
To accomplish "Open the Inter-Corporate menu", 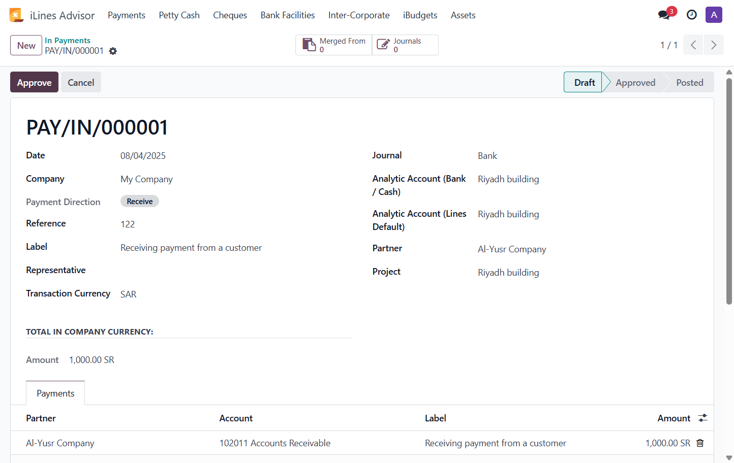I will click(359, 15).
